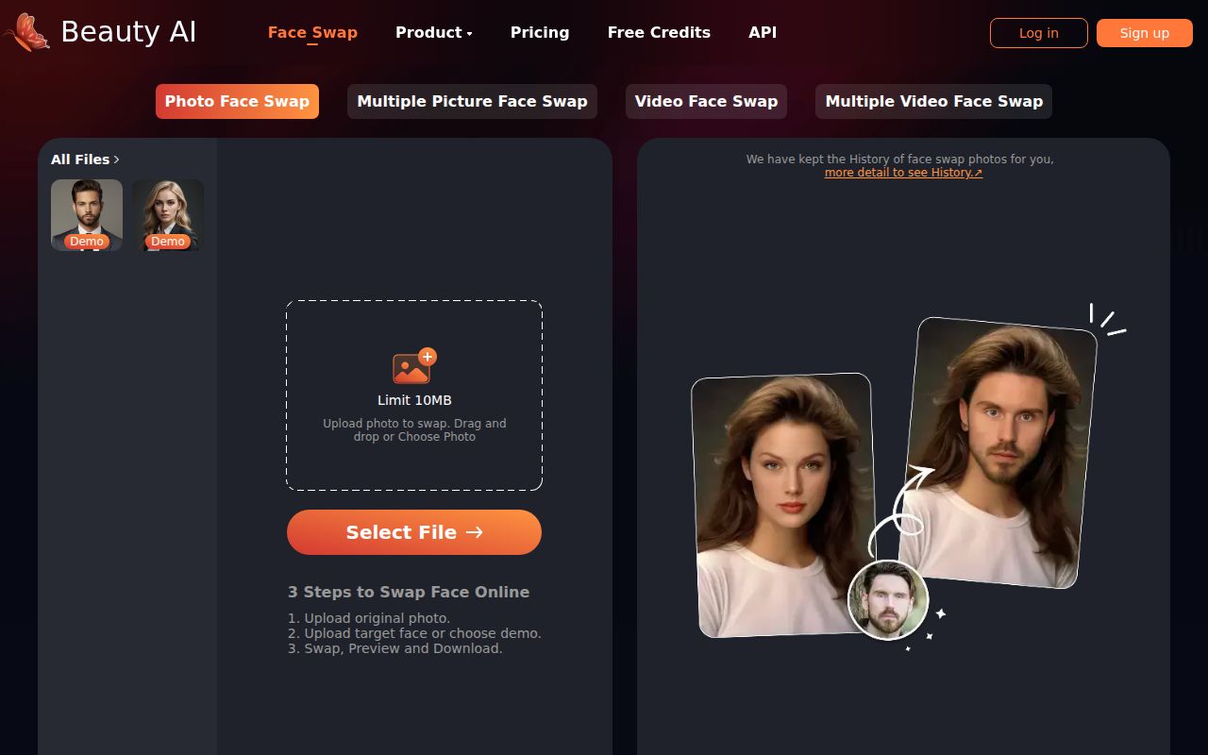Viewport: 1208px width, 755px height.
Task: Open the Multiple Video Face Swap tab
Action: click(x=933, y=101)
